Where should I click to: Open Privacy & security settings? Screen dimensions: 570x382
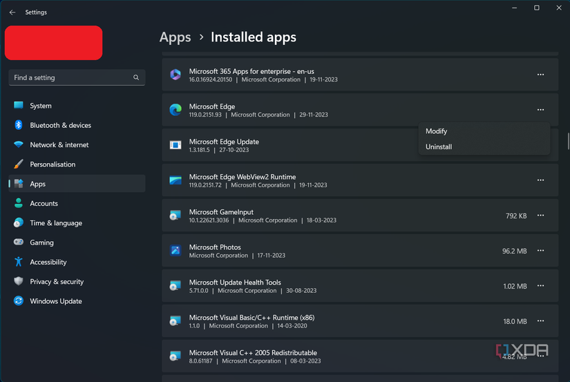pyautogui.click(x=56, y=282)
